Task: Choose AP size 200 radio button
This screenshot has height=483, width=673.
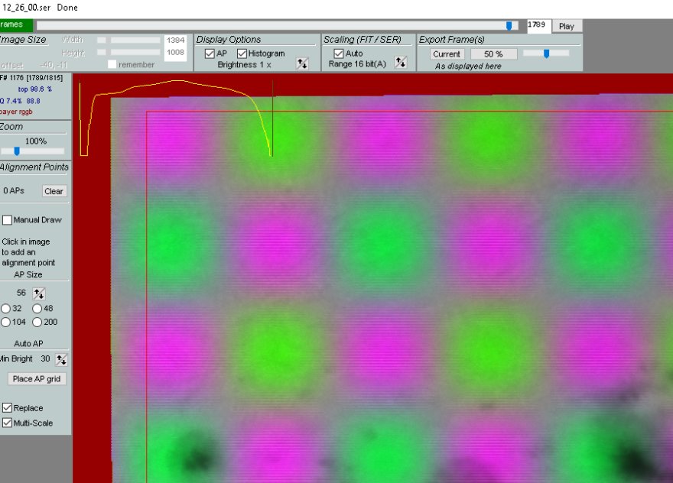Action: click(x=37, y=323)
